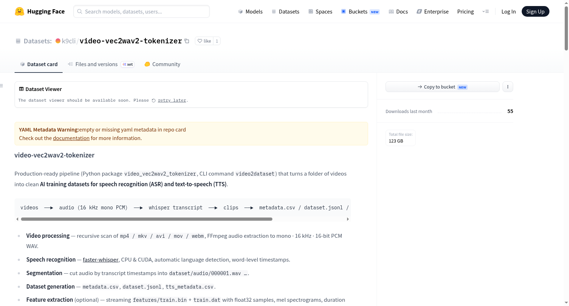
Task: Click the code block right scroll arrow
Action: 348,219
